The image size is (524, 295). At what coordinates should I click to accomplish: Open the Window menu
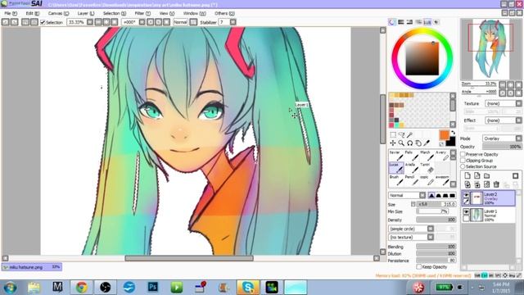[x=194, y=13]
